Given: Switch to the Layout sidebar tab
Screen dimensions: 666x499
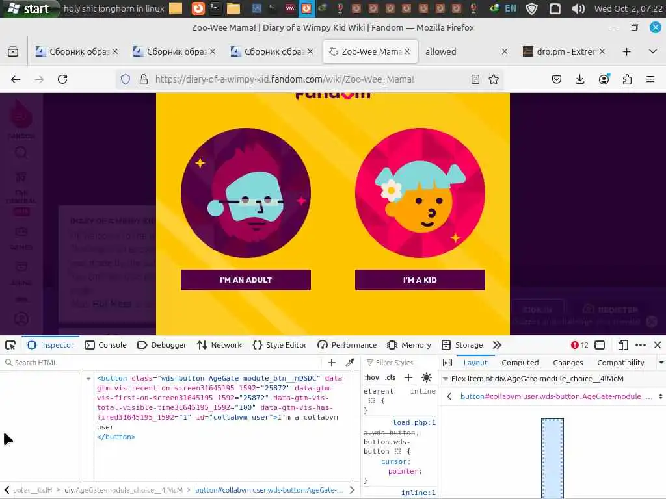Looking at the screenshot, I should 475,363.
